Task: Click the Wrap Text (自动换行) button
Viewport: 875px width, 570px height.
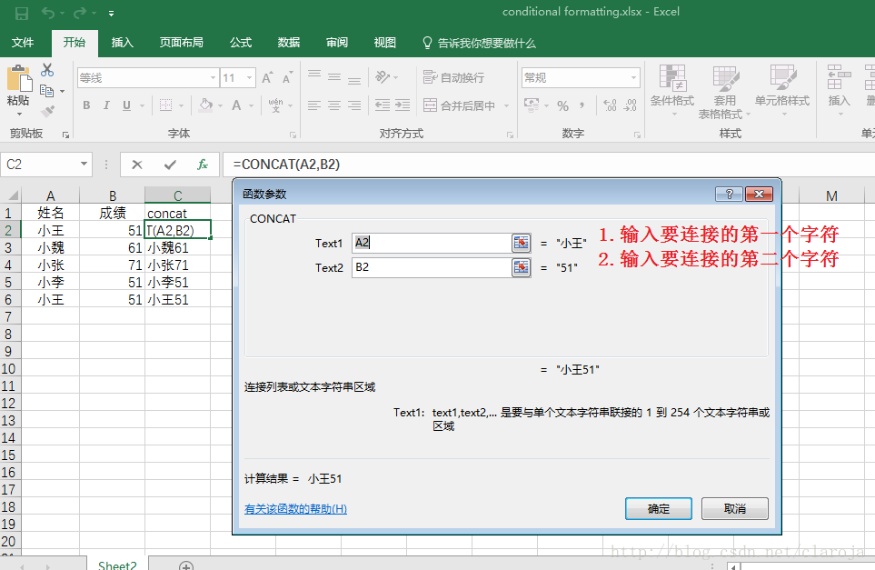Action: coord(453,77)
